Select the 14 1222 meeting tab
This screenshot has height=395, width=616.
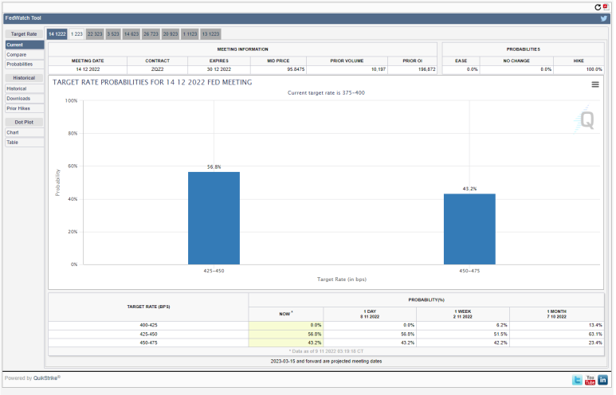click(x=57, y=34)
